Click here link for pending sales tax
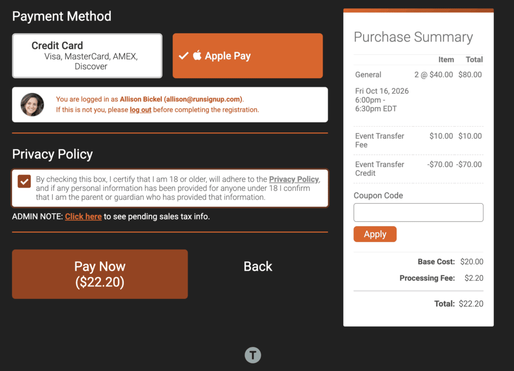 pos(83,217)
